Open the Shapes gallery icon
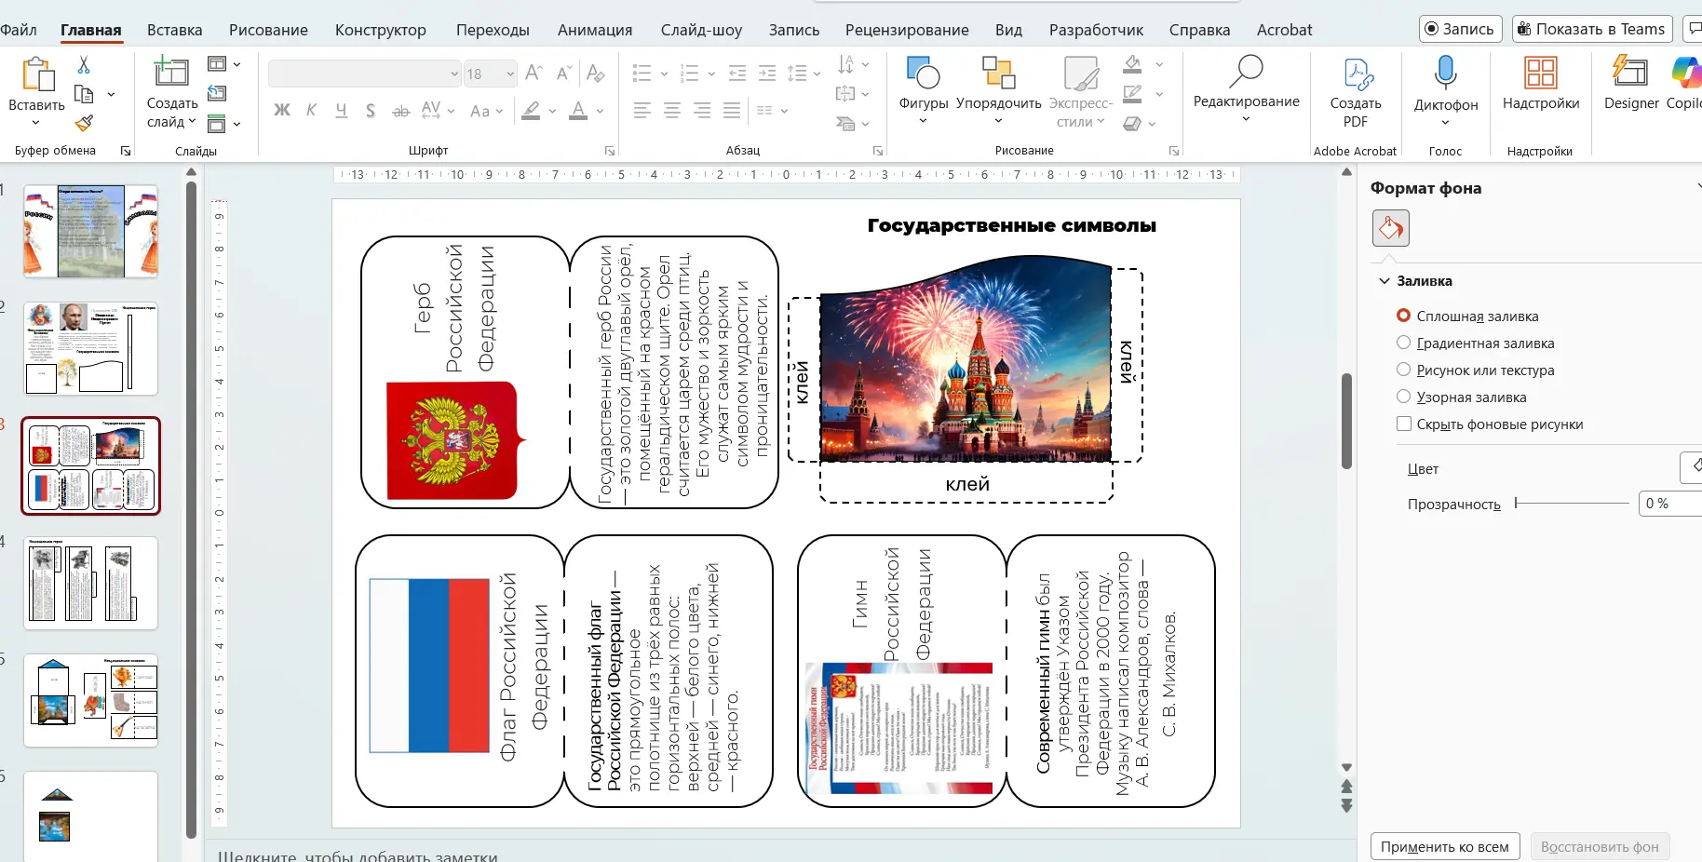The height and width of the screenshot is (862, 1702). [x=923, y=73]
